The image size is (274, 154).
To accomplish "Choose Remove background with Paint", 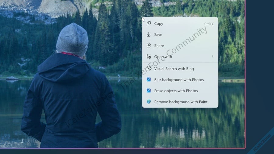I will [x=181, y=102].
